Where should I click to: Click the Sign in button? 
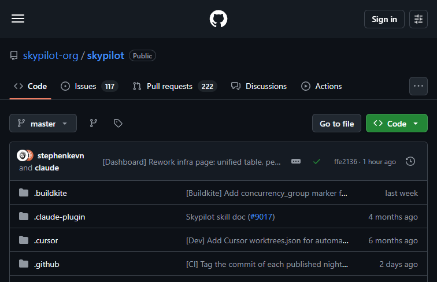point(384,19)
